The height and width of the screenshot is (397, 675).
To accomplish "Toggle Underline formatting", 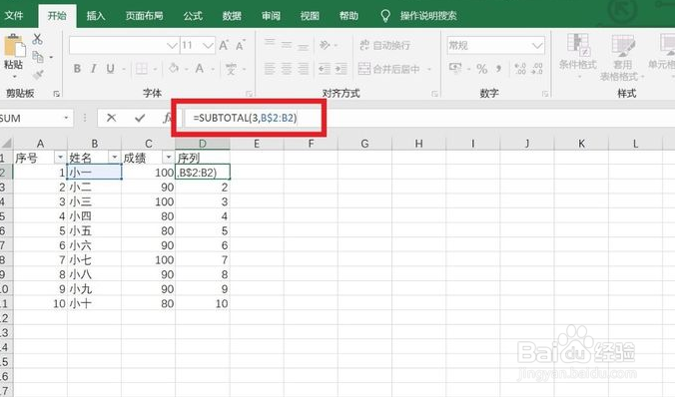I will [x=110, y=69].
